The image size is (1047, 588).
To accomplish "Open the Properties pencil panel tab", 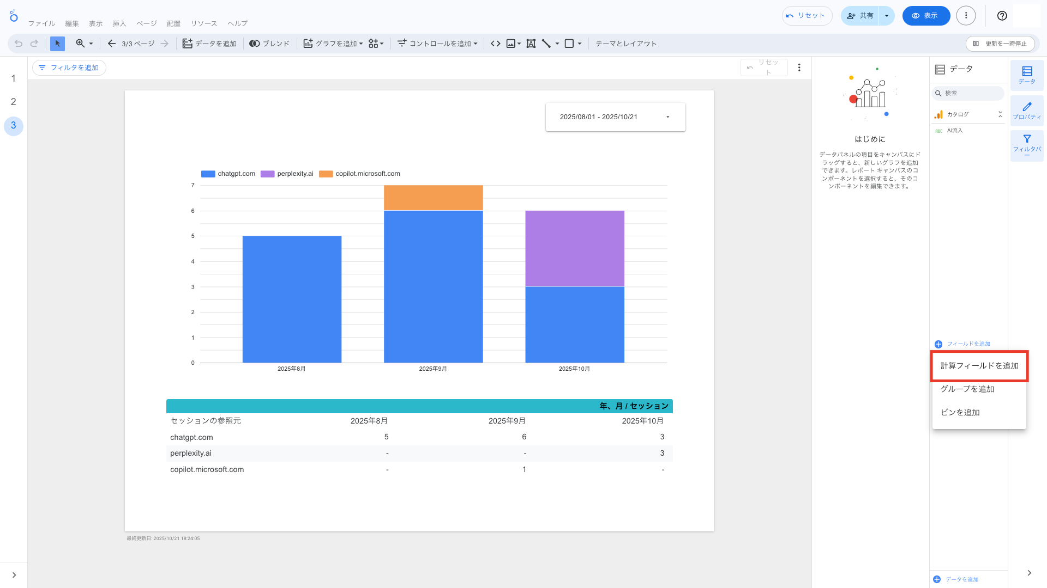I will click(1027, 111).
